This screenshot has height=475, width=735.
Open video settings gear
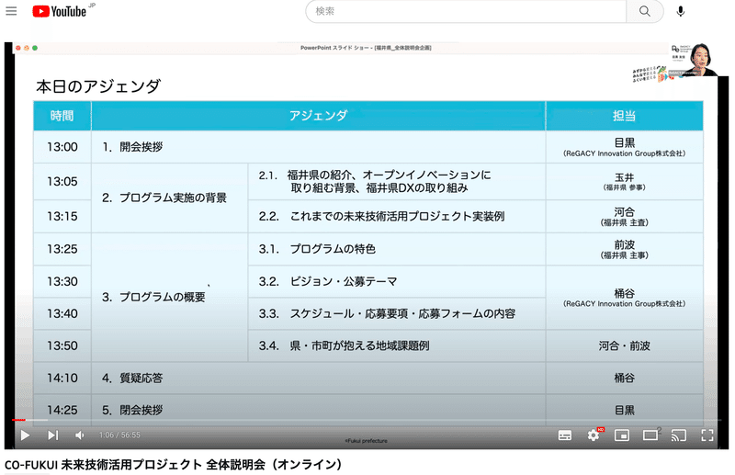point(594,435)
